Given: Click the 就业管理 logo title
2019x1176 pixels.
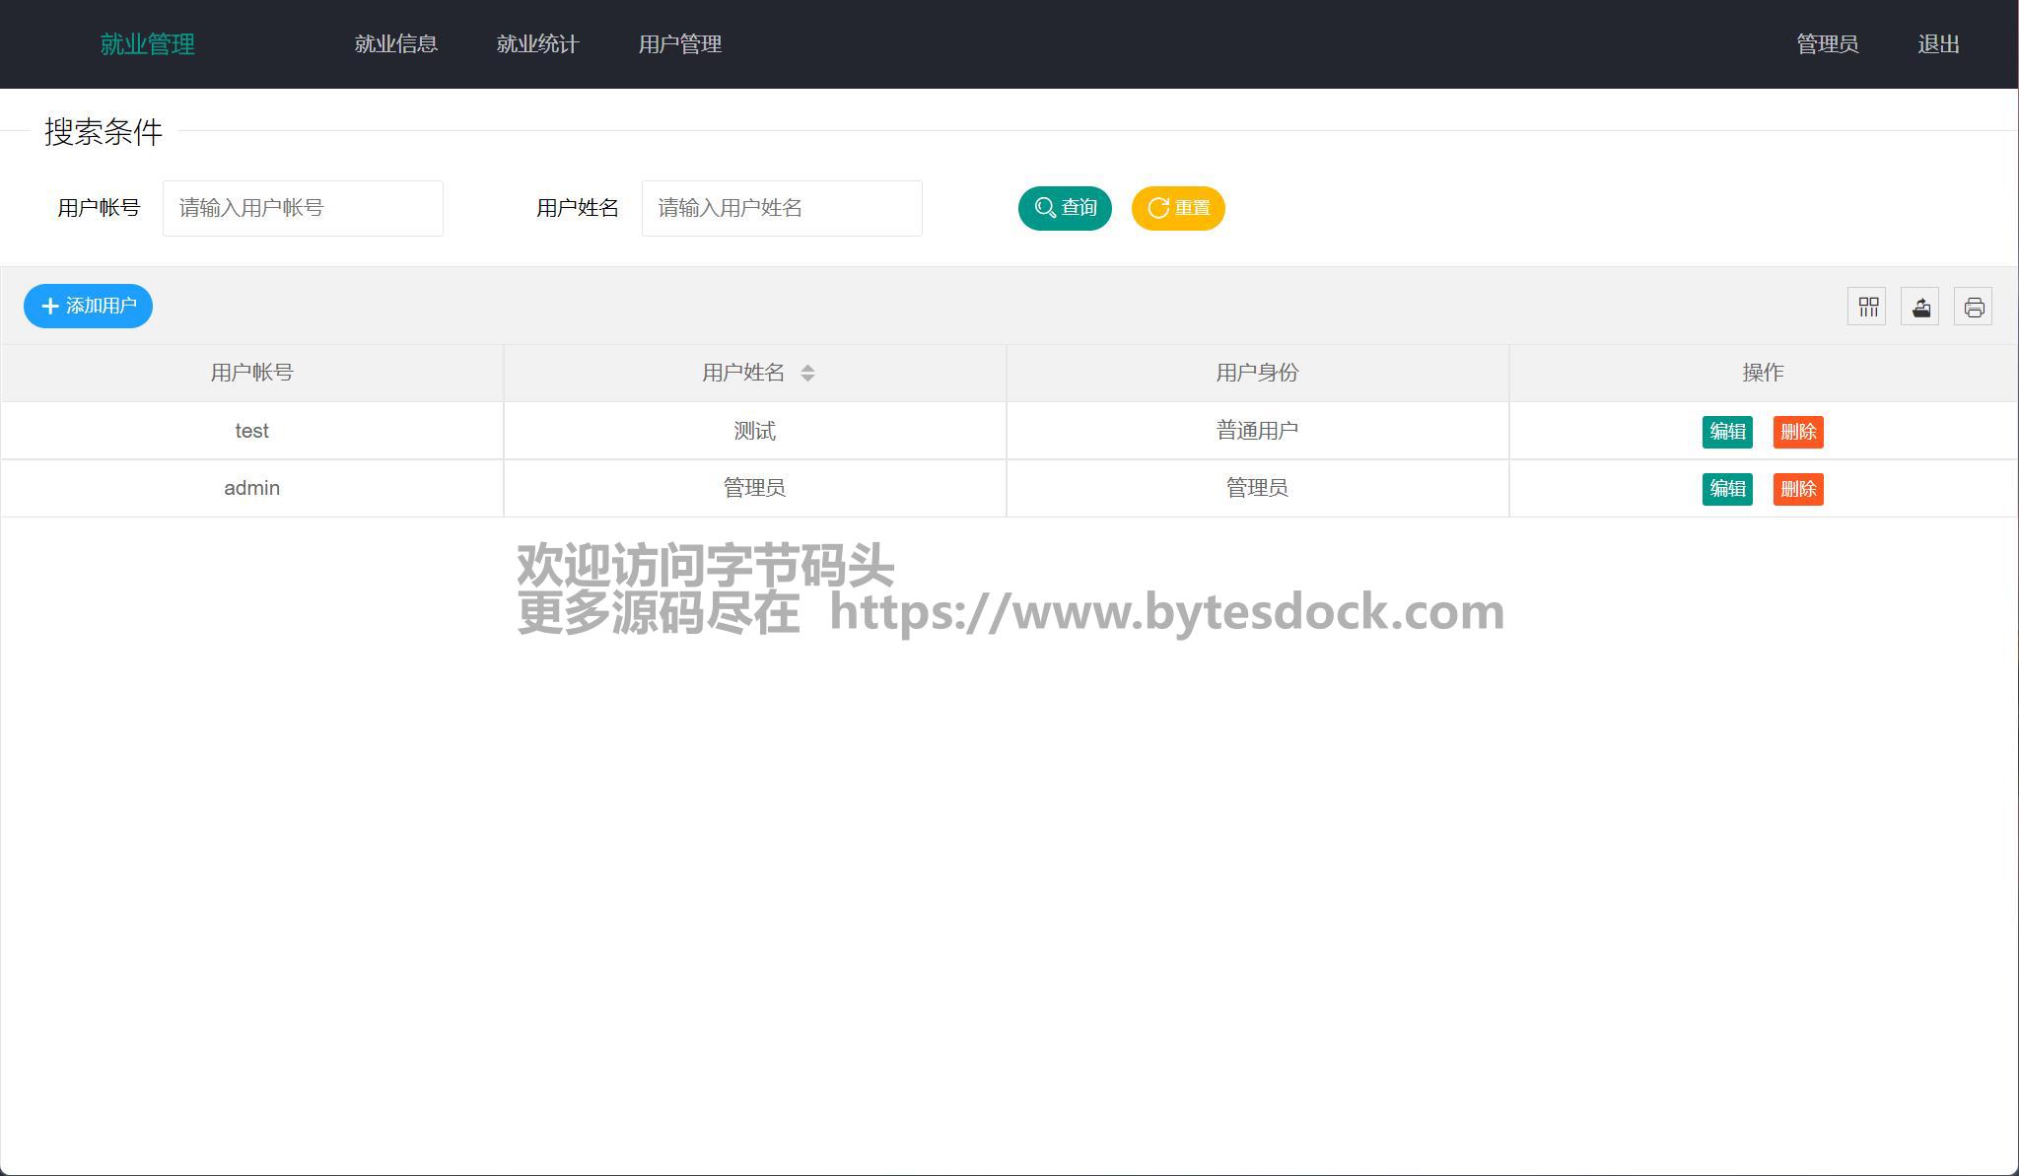Looking at the screenshot, I should coord(147,44).
